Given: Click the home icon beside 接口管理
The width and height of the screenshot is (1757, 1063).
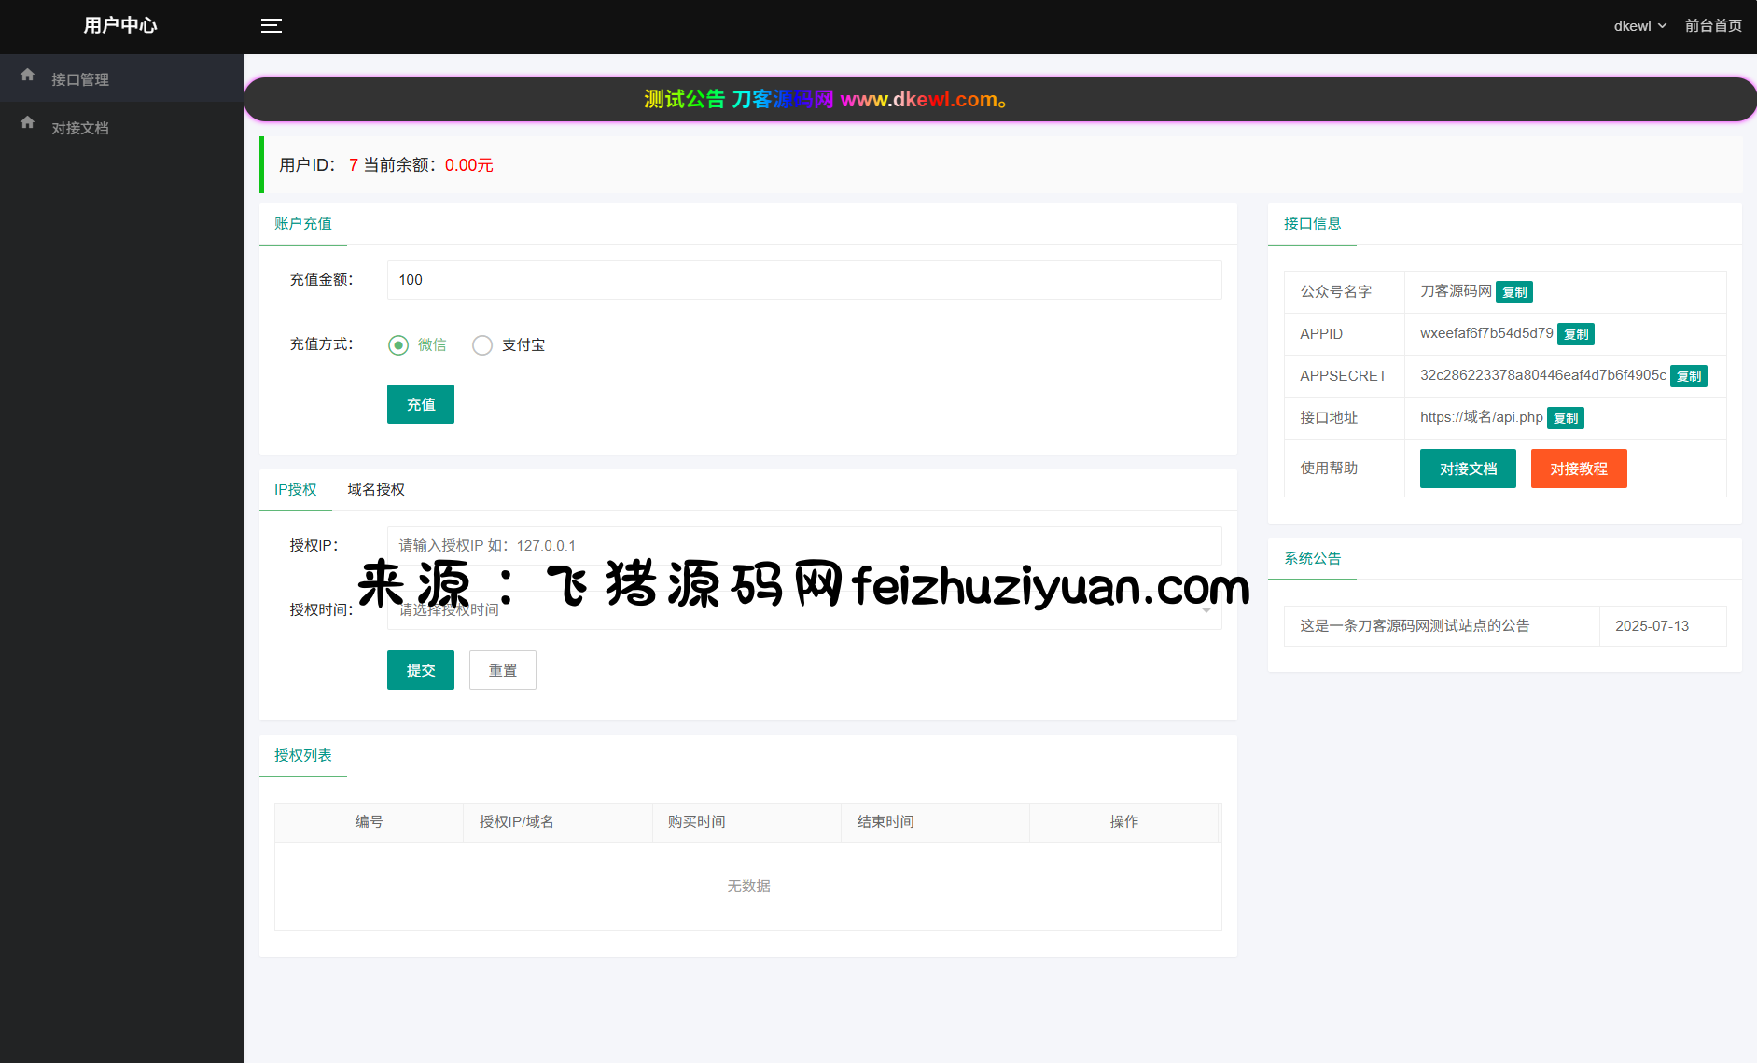Looking at the screenshot, I should [x=28, y=75].
